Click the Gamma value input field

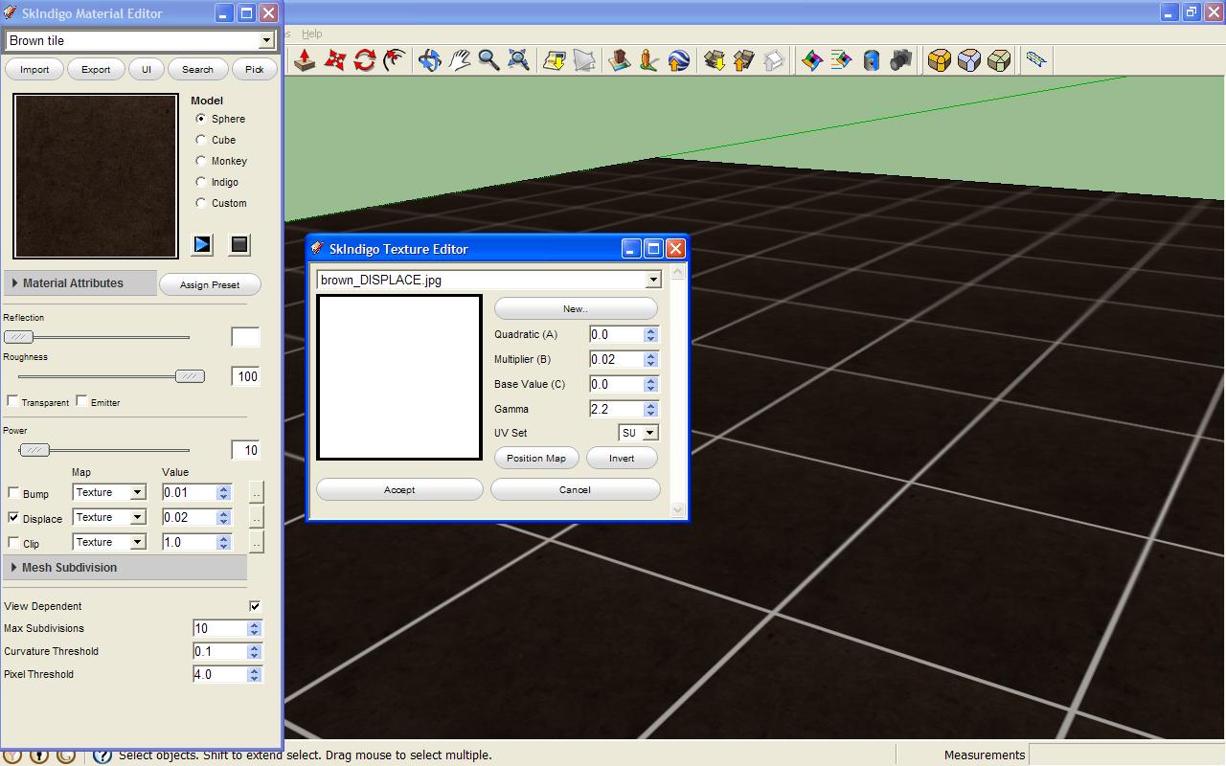click(x=616, y=409)
